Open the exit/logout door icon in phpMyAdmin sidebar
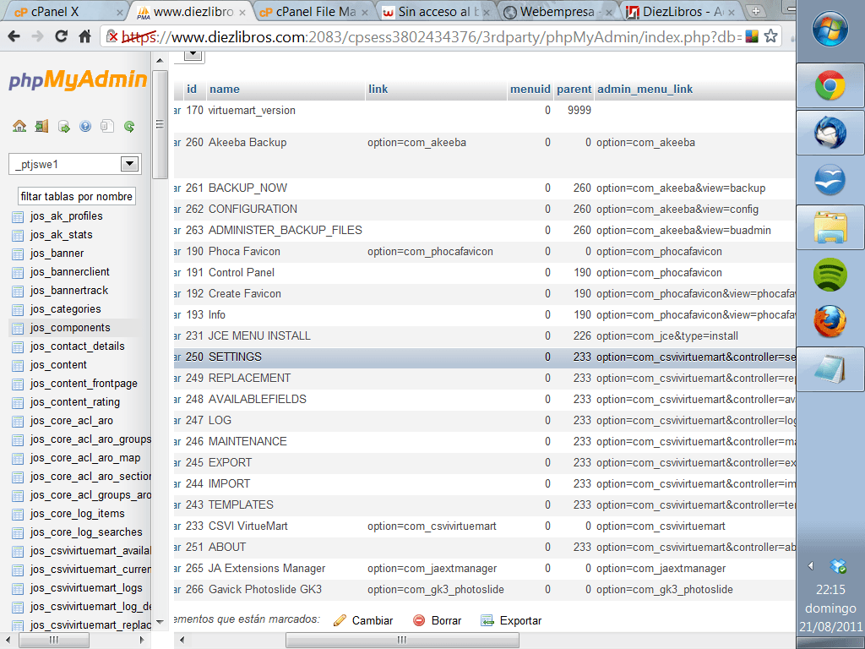This screenshot has height=649, width=865. (x=41, y=127)
